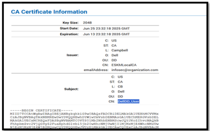The height and width of the screenshot is (131, 210).
Task: Click the certificate line starting MAkGA1UECxMC
Action: tap(84, 120)
